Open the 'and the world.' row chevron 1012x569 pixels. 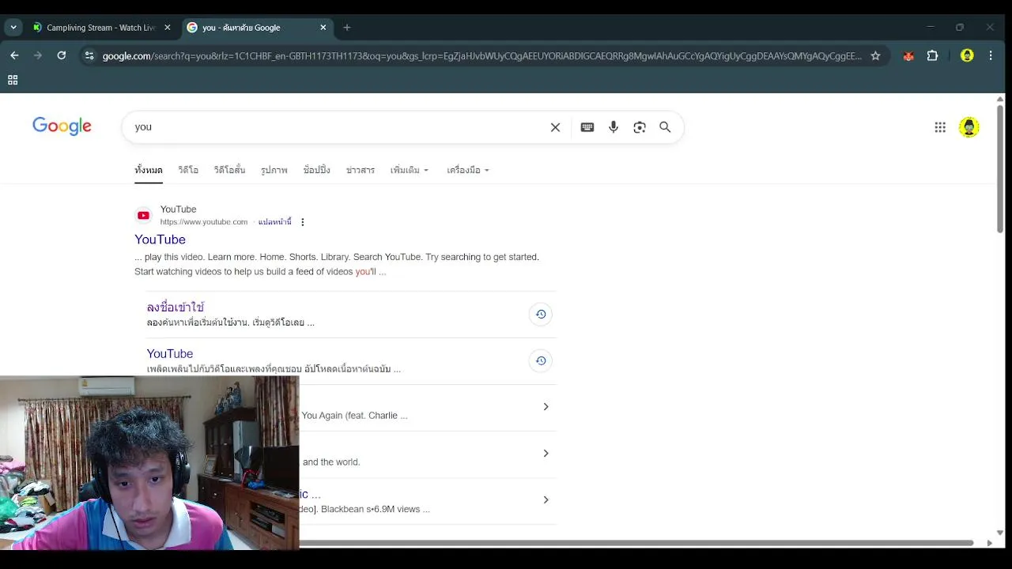pyautogui.click(x=546, y=454)
